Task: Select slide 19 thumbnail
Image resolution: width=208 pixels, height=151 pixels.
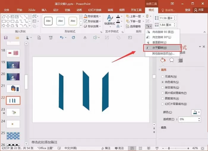Action: point(13,65)
